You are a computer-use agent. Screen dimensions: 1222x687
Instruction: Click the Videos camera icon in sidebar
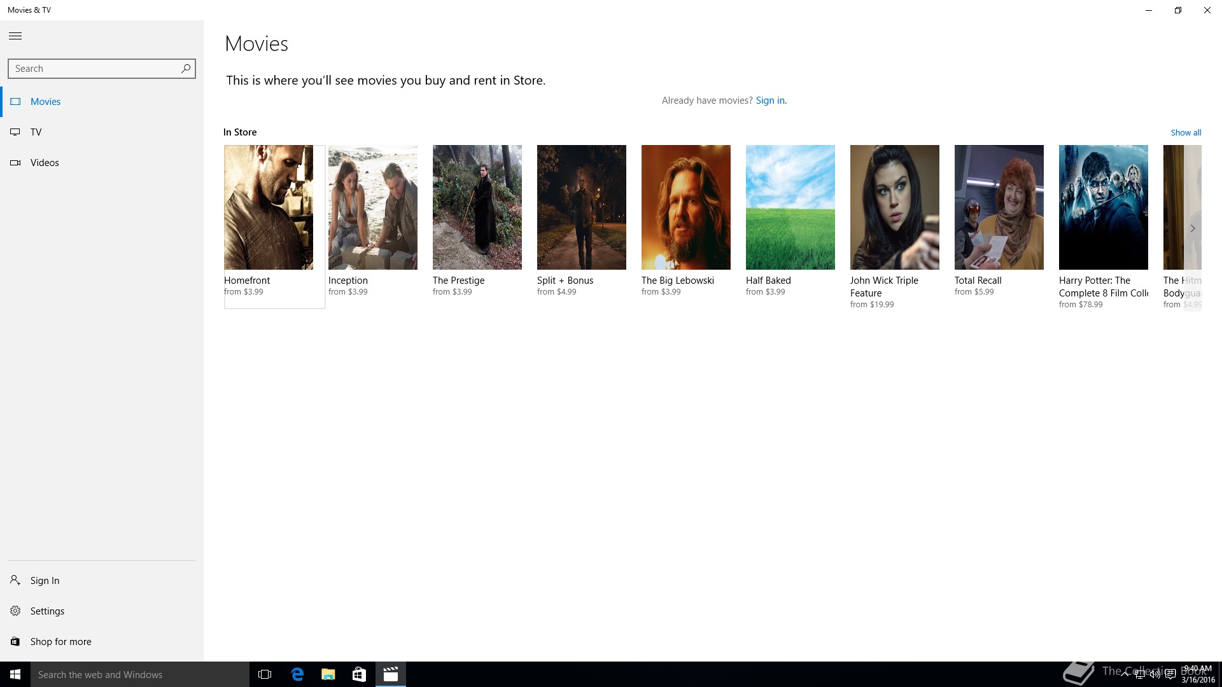tap(15, 163)
